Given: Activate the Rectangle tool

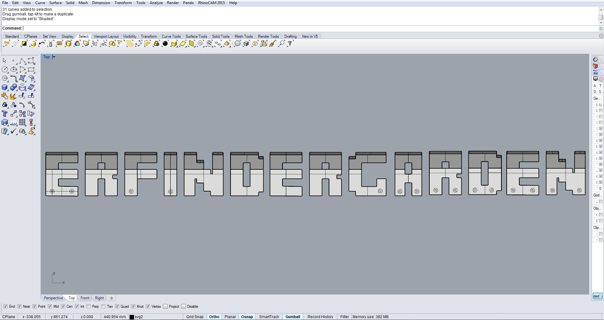Looking at the screenshot, I should [31, 69].
